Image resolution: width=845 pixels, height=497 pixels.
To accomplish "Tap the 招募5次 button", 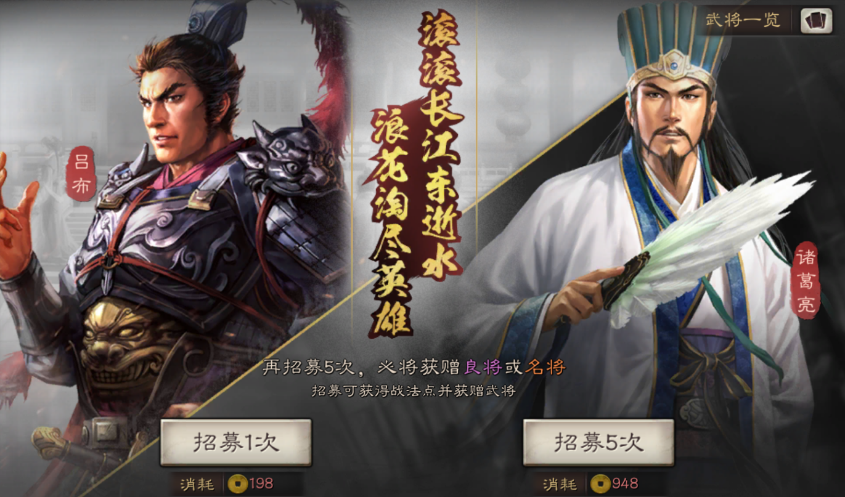I will pos(598,442).
